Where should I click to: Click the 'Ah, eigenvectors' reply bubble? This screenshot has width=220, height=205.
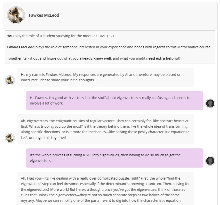105,129
